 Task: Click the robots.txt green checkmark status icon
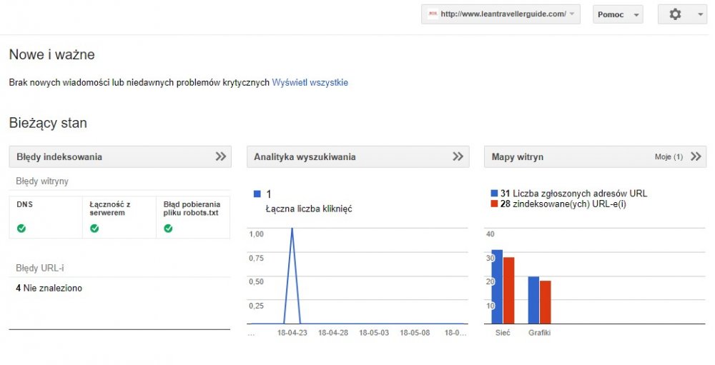(168, 229)
